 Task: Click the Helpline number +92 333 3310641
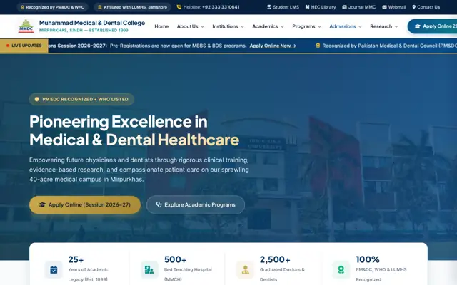coord(221,7)
